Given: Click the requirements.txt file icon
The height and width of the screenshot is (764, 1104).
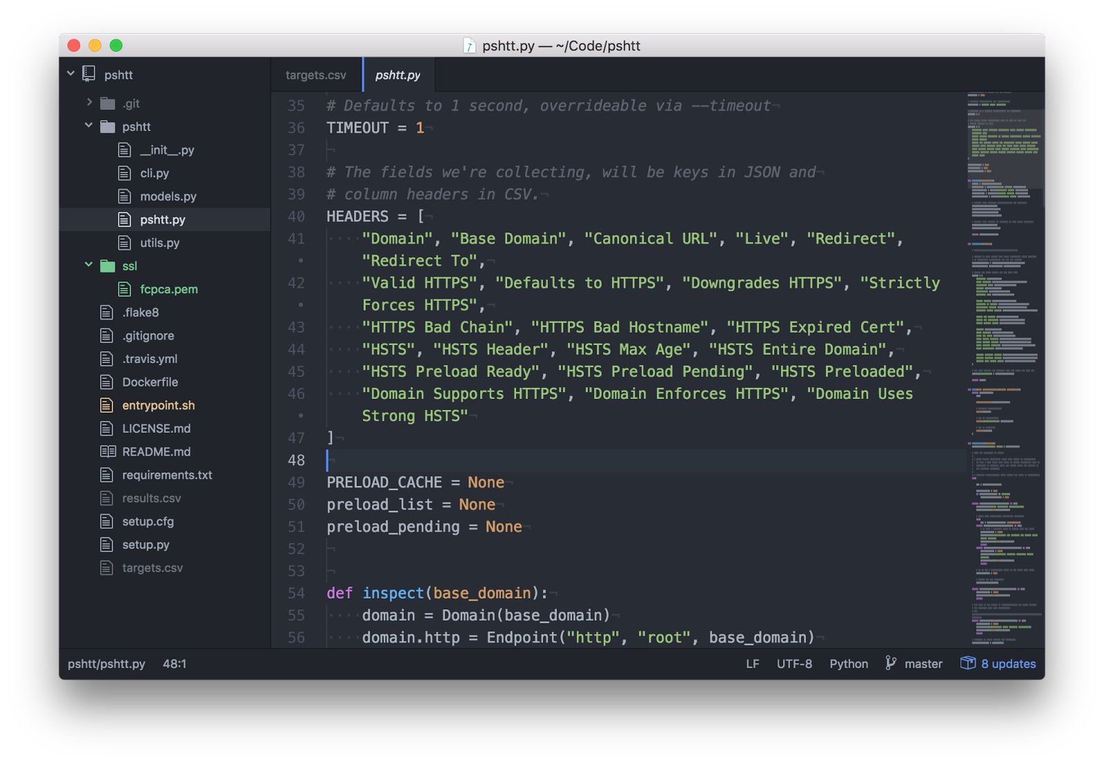Looking at the screenshot, I should 106,475.
